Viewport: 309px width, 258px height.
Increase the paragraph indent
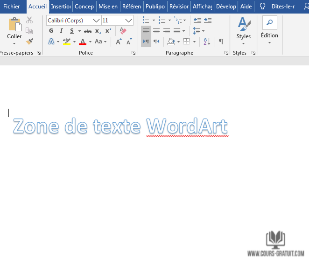click(x=208, y=20)
